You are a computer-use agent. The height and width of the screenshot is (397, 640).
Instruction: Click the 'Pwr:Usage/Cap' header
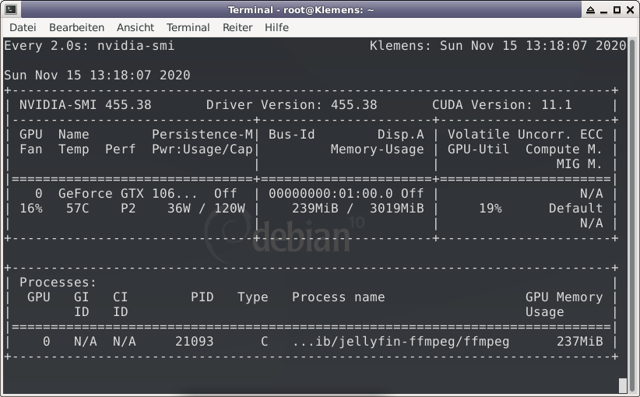(x=202, y=149)
